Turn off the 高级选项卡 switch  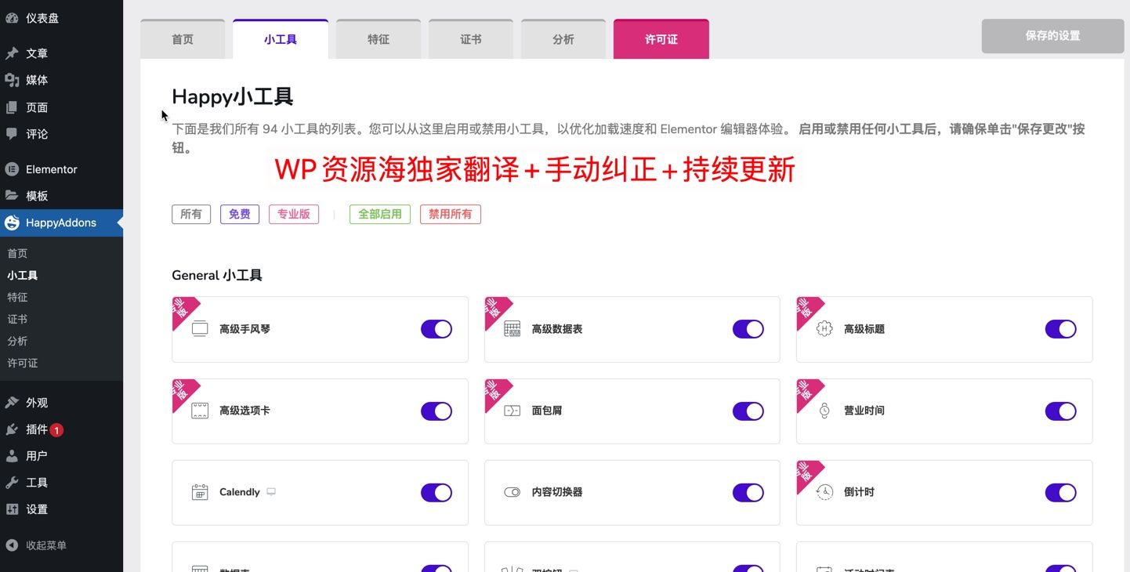point(436,411)
